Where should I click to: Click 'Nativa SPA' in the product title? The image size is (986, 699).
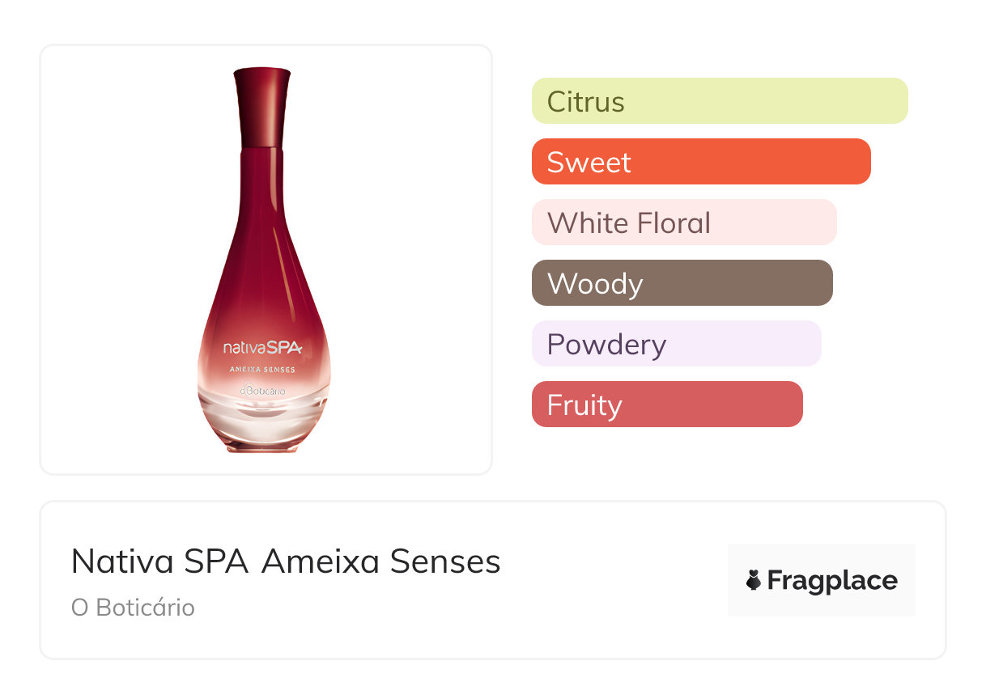[159, 561]
